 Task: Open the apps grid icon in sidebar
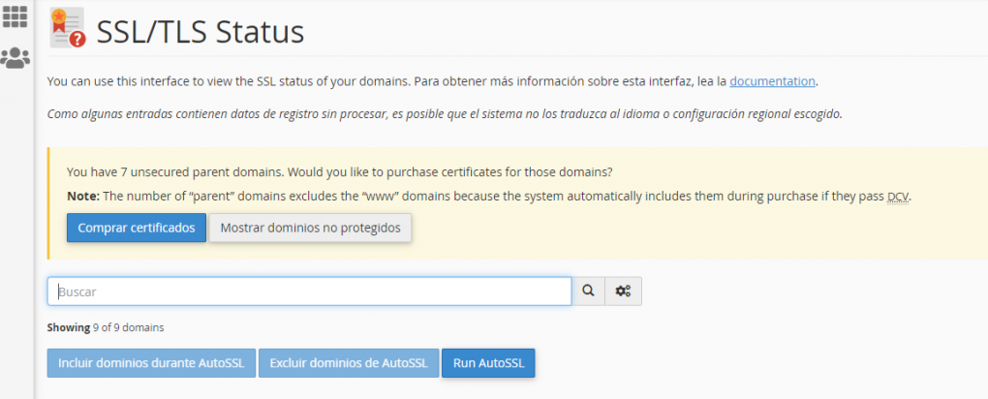[x=15, y=17]
